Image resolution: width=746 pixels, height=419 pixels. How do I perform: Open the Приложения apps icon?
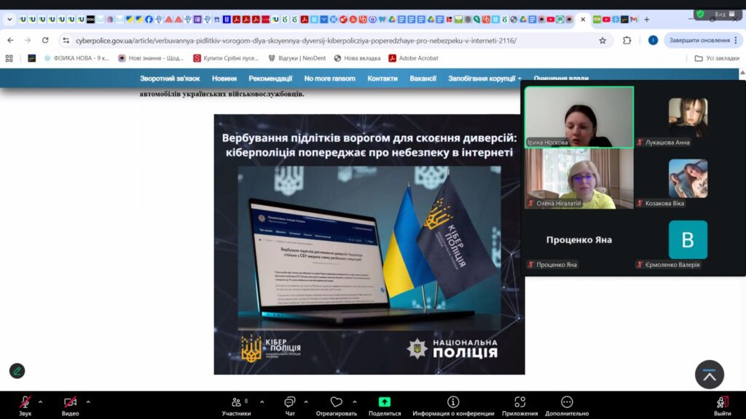pos(519,402)
